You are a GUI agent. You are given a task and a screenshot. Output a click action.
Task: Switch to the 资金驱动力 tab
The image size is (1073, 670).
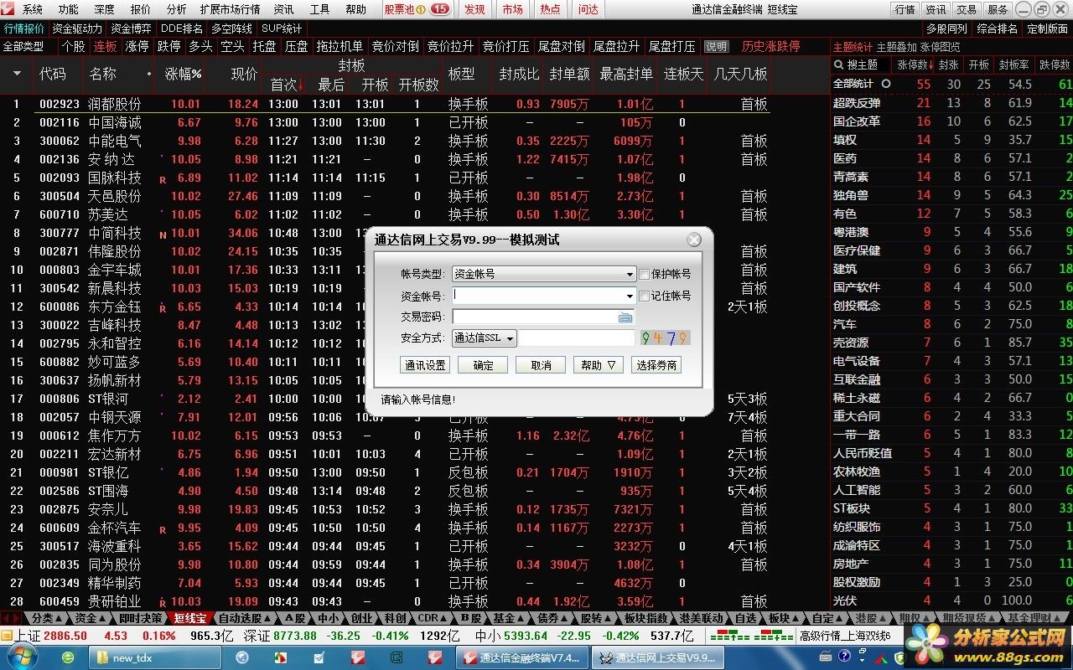[76, 28]
